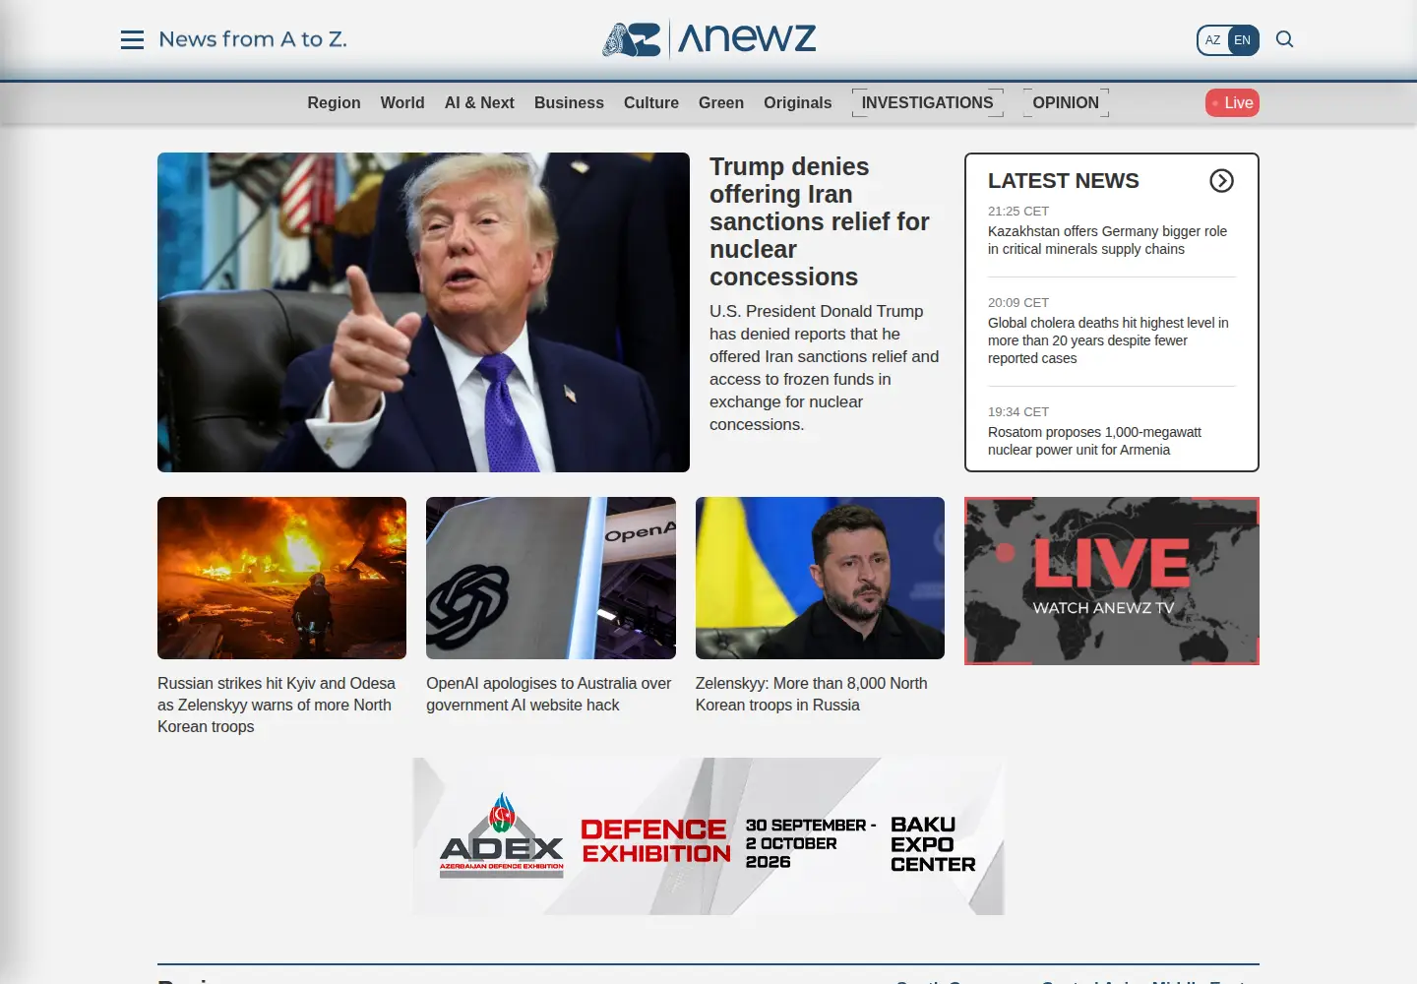
Task: Open the OPINION section
Action: pos(1066,102)
